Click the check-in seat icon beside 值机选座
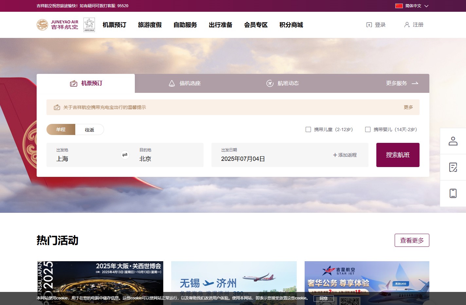This screenshot has height=305, width=466. click(x=172, y=83)
